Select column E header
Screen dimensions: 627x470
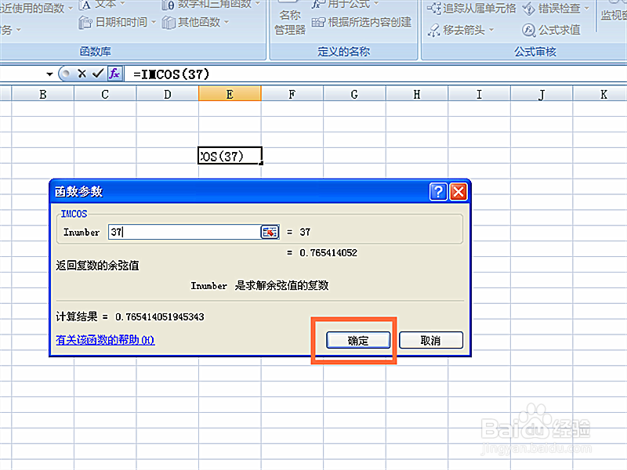pos(230,94)
